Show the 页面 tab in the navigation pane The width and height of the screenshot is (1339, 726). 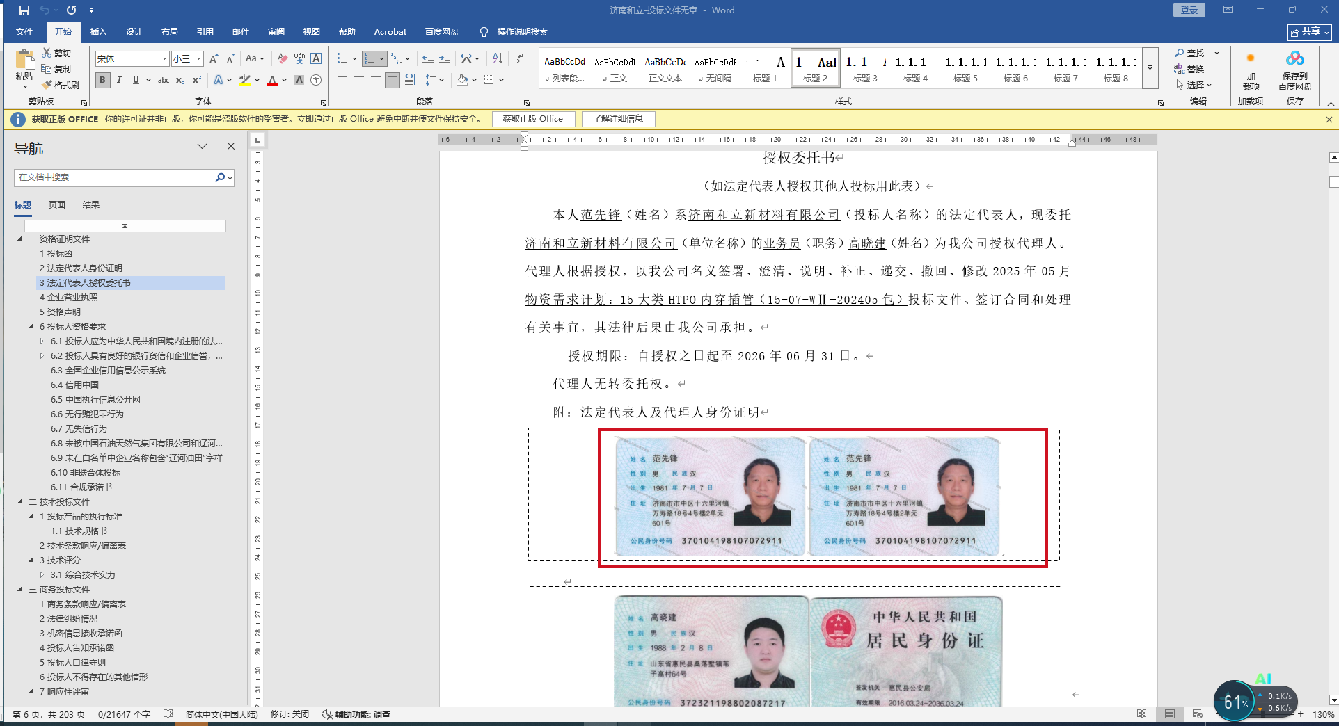[57, 204]
